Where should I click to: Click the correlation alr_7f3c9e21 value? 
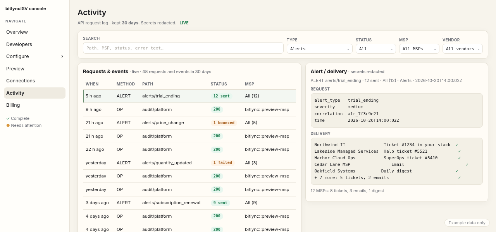(x=363, y=114)
